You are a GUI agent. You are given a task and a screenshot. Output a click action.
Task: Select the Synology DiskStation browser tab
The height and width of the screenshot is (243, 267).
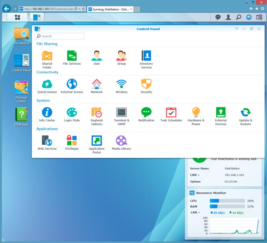[x=110, y=9]
